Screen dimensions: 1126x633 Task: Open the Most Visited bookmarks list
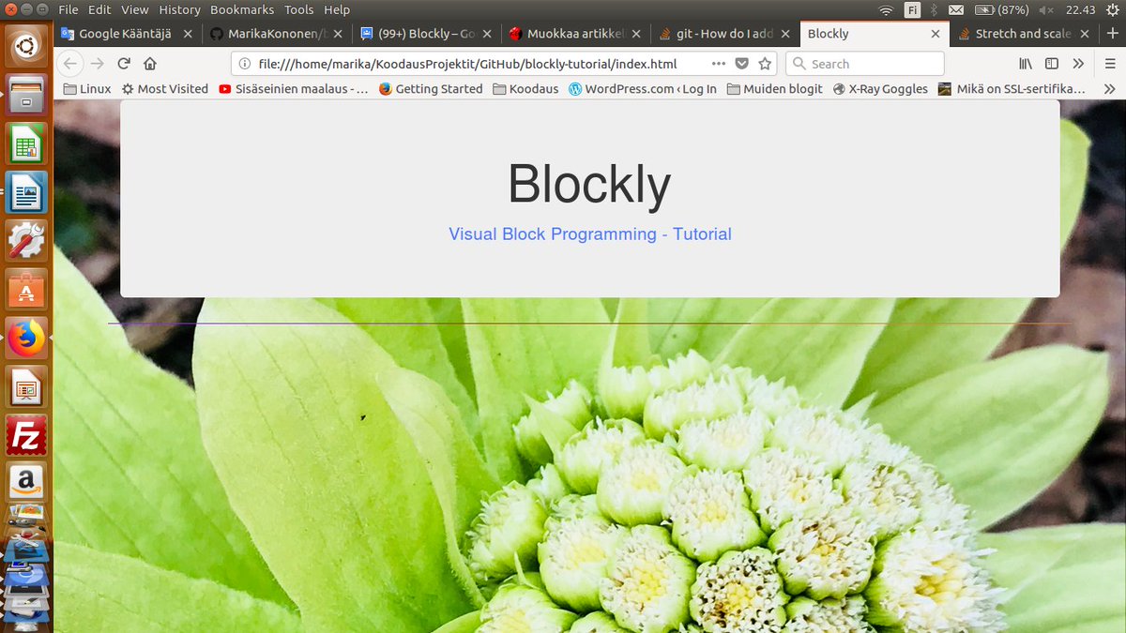(x=164, y=89)
